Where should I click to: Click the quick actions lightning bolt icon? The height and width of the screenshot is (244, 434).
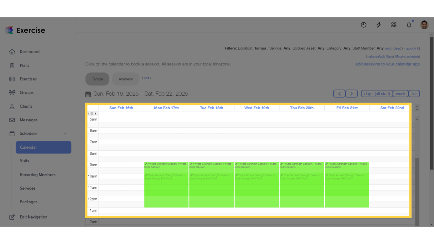pyautogui.click(x=379, y=24)
